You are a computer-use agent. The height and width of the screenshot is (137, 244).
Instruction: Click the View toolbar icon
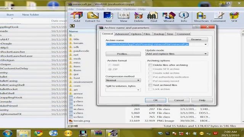[x=124, y=17]
